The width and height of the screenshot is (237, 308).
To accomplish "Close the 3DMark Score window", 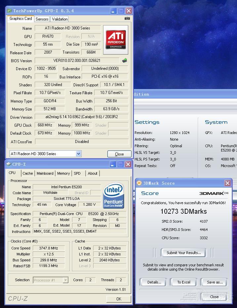I will pos(227,183).
